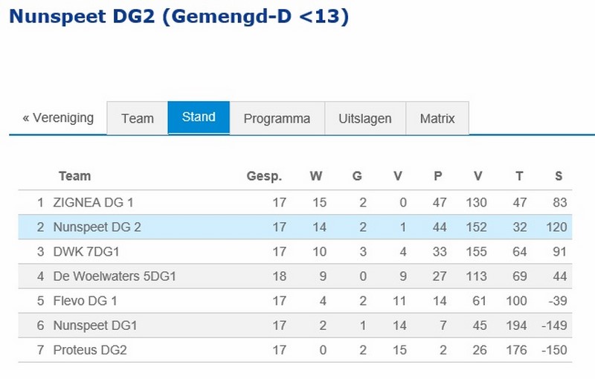Click the S column header
This screenshot has height=379, width=595.
[559, 176]
